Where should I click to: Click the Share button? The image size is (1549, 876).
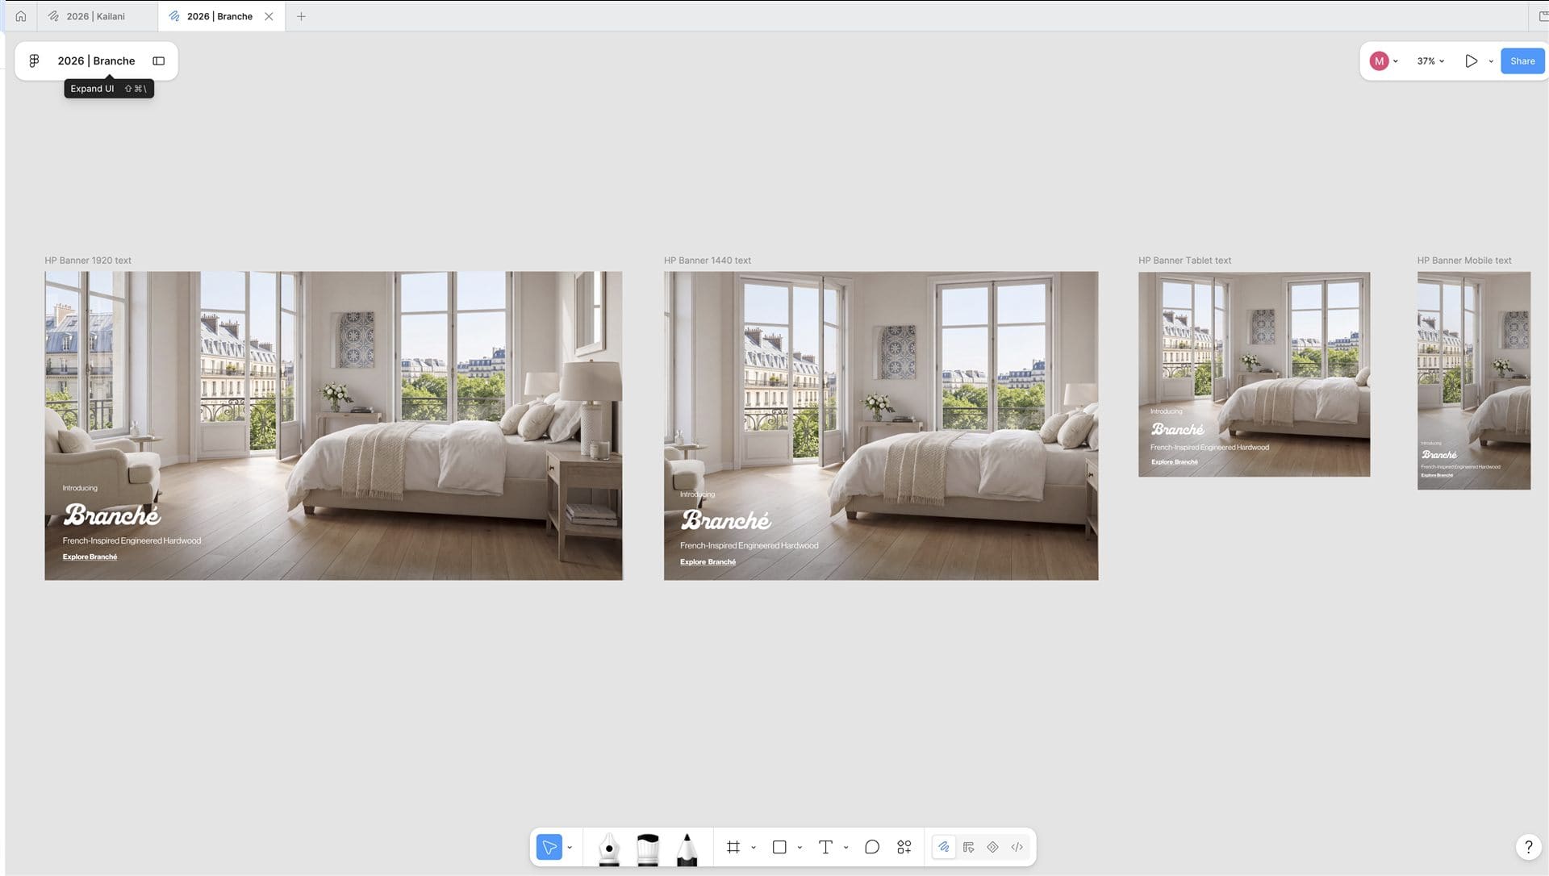click(x=1522, y=61)
